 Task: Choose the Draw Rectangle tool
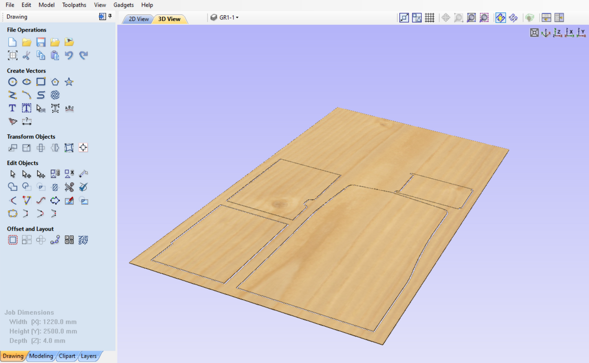41,82
